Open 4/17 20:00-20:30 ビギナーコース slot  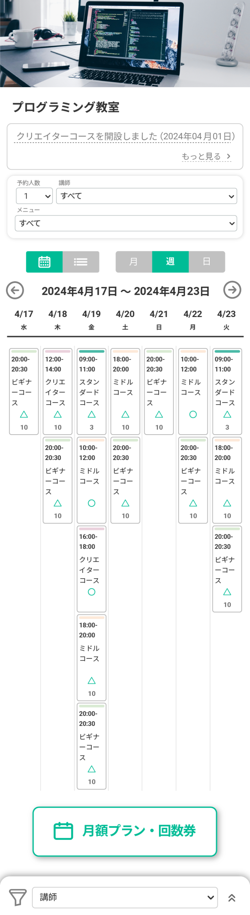coord(24,391)
